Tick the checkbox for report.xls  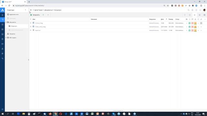31,30
